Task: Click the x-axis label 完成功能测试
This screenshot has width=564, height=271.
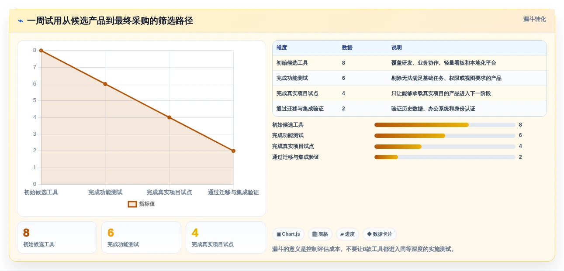Action: pos(105,192)
